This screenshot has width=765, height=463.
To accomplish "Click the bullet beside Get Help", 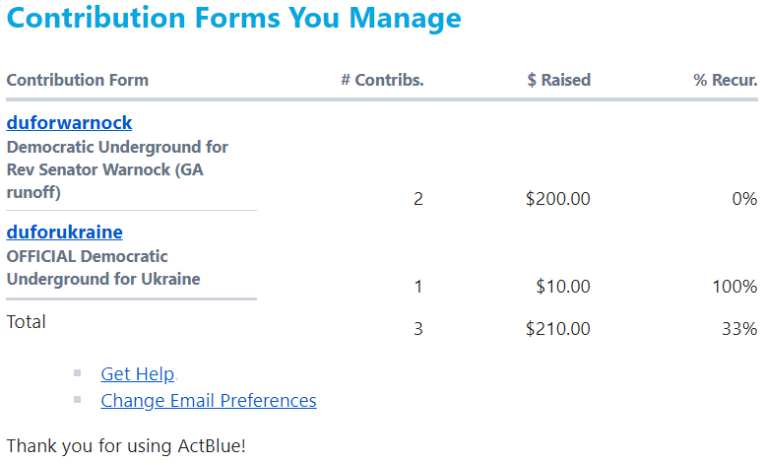I will pos(77,373).
